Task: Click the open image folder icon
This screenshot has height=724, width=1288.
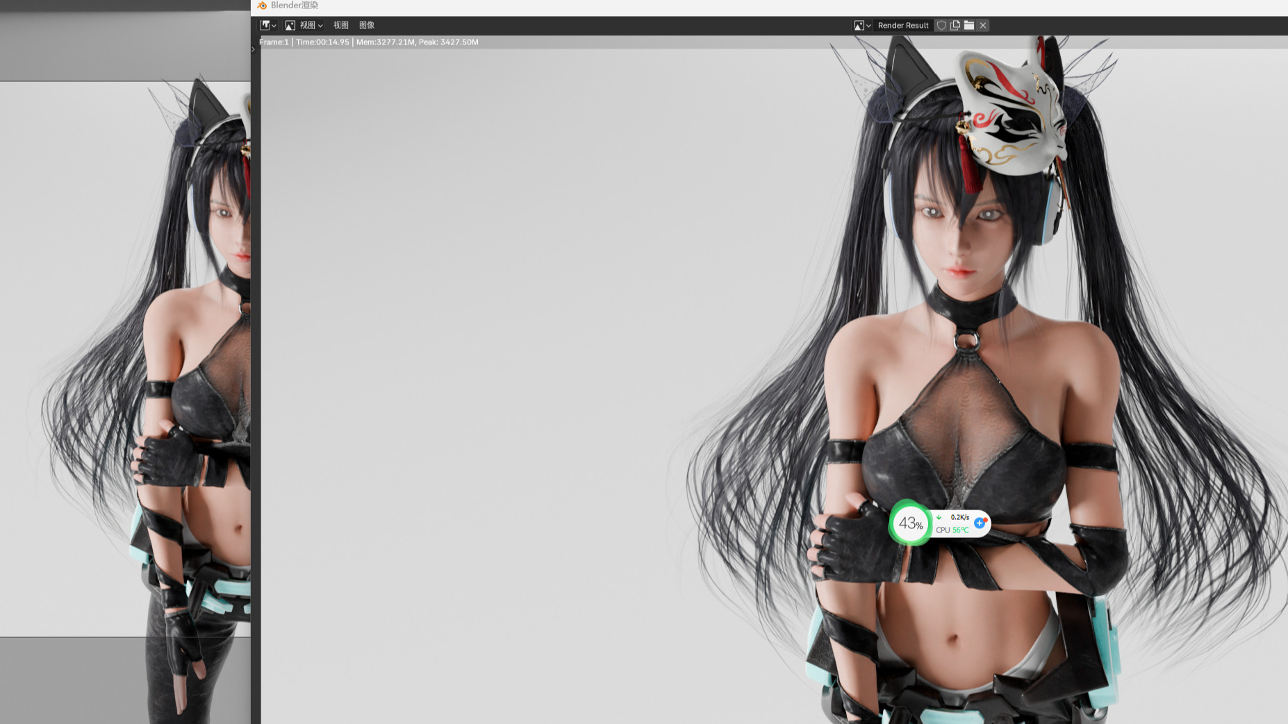Action: [969, 26]
